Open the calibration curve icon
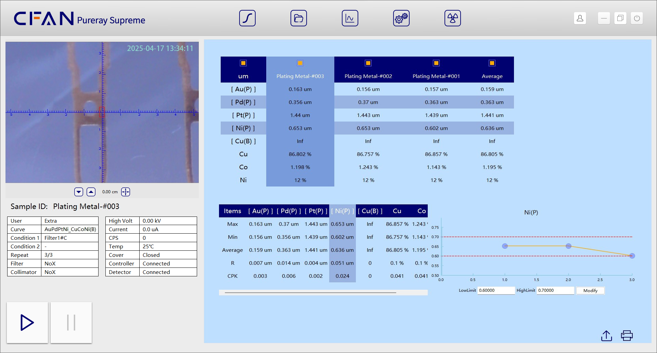The image size is (657, 353). tap(247, 18)
